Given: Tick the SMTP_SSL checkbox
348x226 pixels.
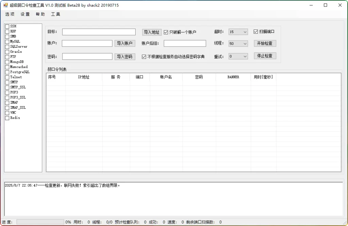Looking at the screenshot, I should (7, 87).
